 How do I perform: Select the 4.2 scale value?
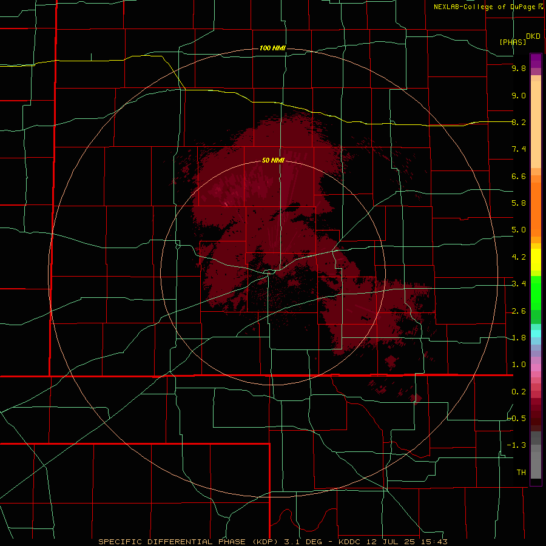[x=519, y=257]
